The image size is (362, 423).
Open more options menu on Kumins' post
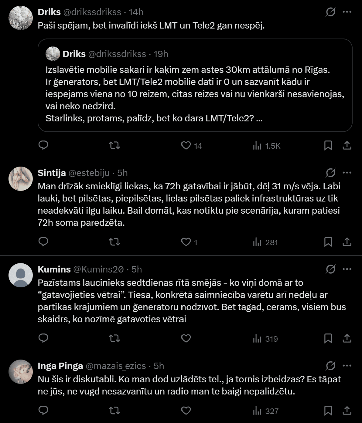[x=347, y=269]
